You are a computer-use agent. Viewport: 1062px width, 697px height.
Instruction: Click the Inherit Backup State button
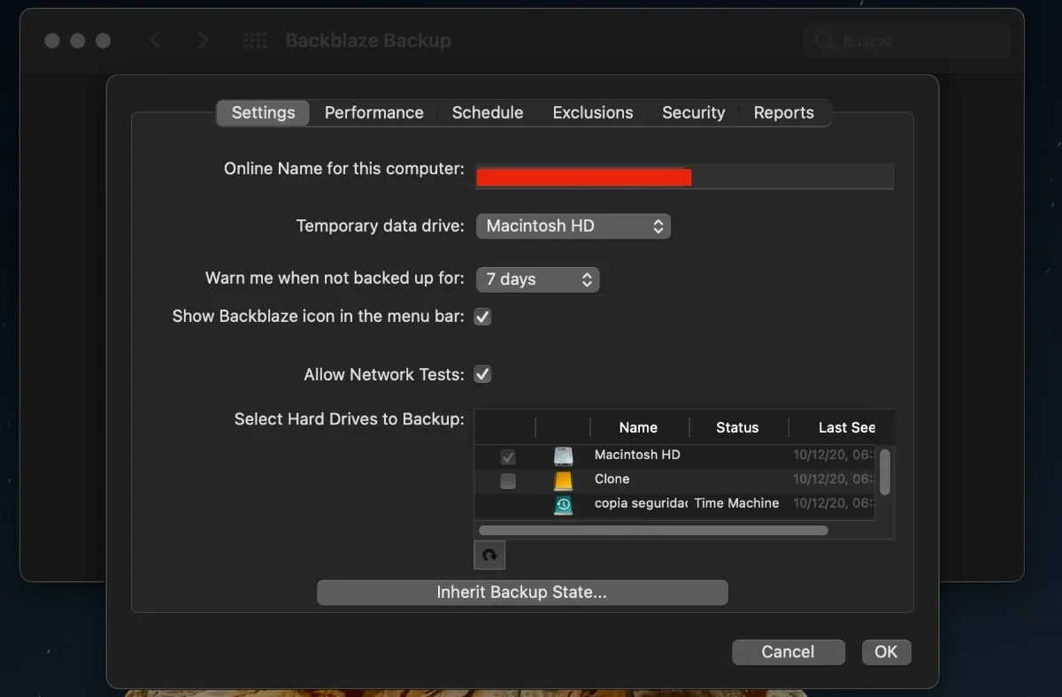[x=522, y=593]
